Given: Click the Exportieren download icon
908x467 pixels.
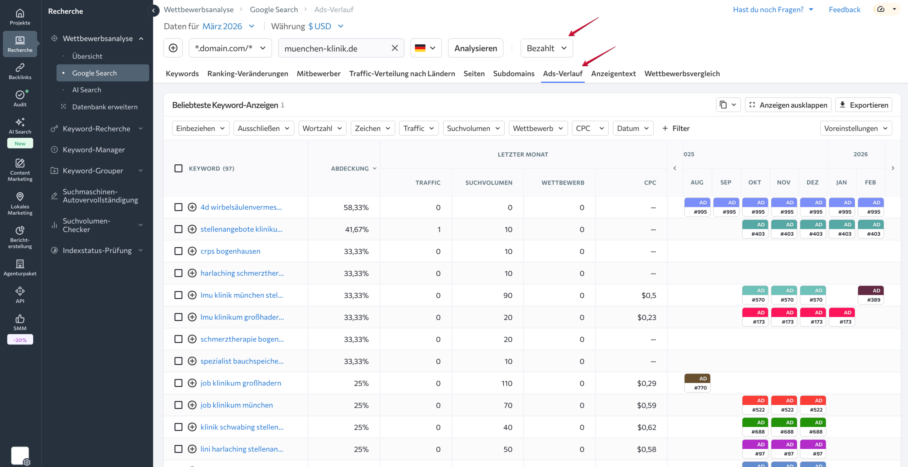Looking at the screenshot, I should [842, 105].
